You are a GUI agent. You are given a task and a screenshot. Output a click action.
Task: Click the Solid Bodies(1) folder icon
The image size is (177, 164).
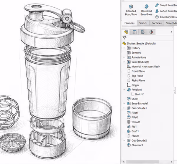pyautogui.click(x=129, y=62)
